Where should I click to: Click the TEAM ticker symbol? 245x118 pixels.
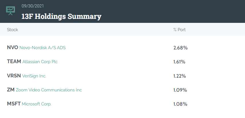[x=14, y=62]
